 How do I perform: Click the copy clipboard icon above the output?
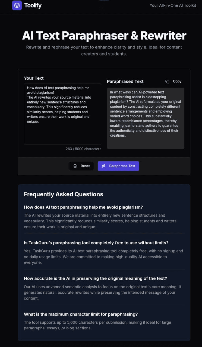167,81
